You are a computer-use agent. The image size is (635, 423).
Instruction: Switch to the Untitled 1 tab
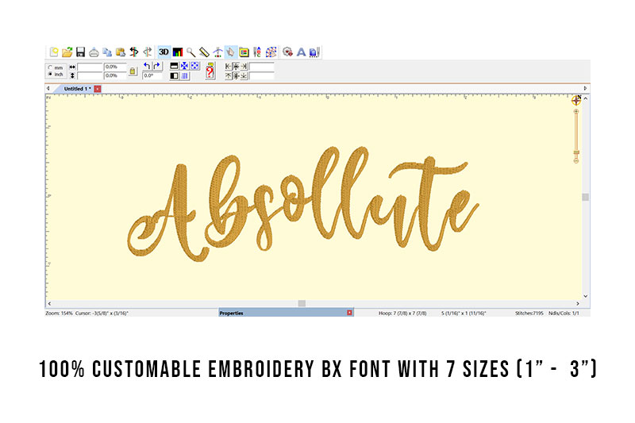pyautogui.click(x=75, y=89)
